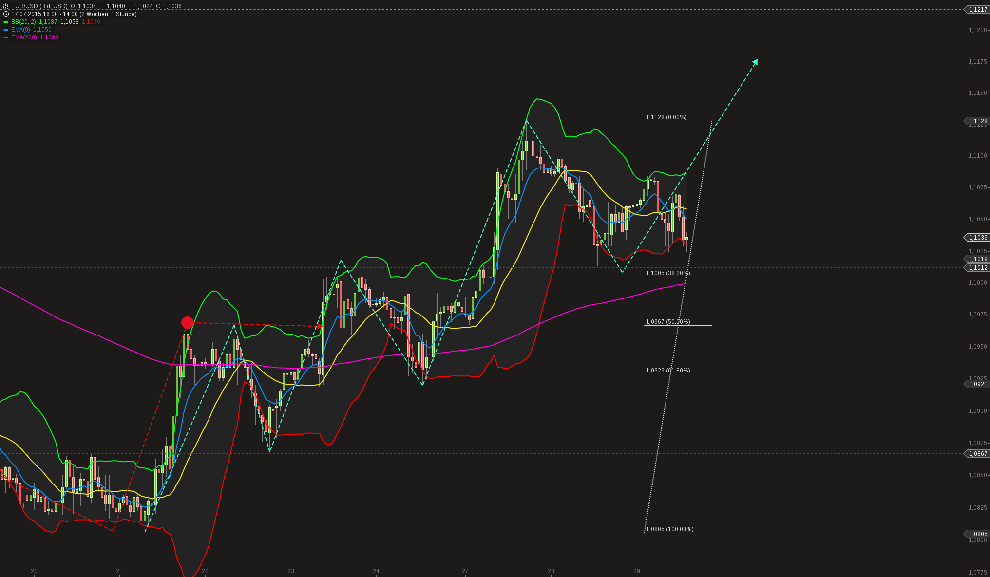Screen dimensions: 990x577
Task: Click the green upper band value 1,1087
Action: point(48,22)
